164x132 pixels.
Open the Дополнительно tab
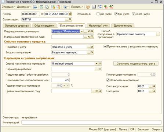click(123, 26)
